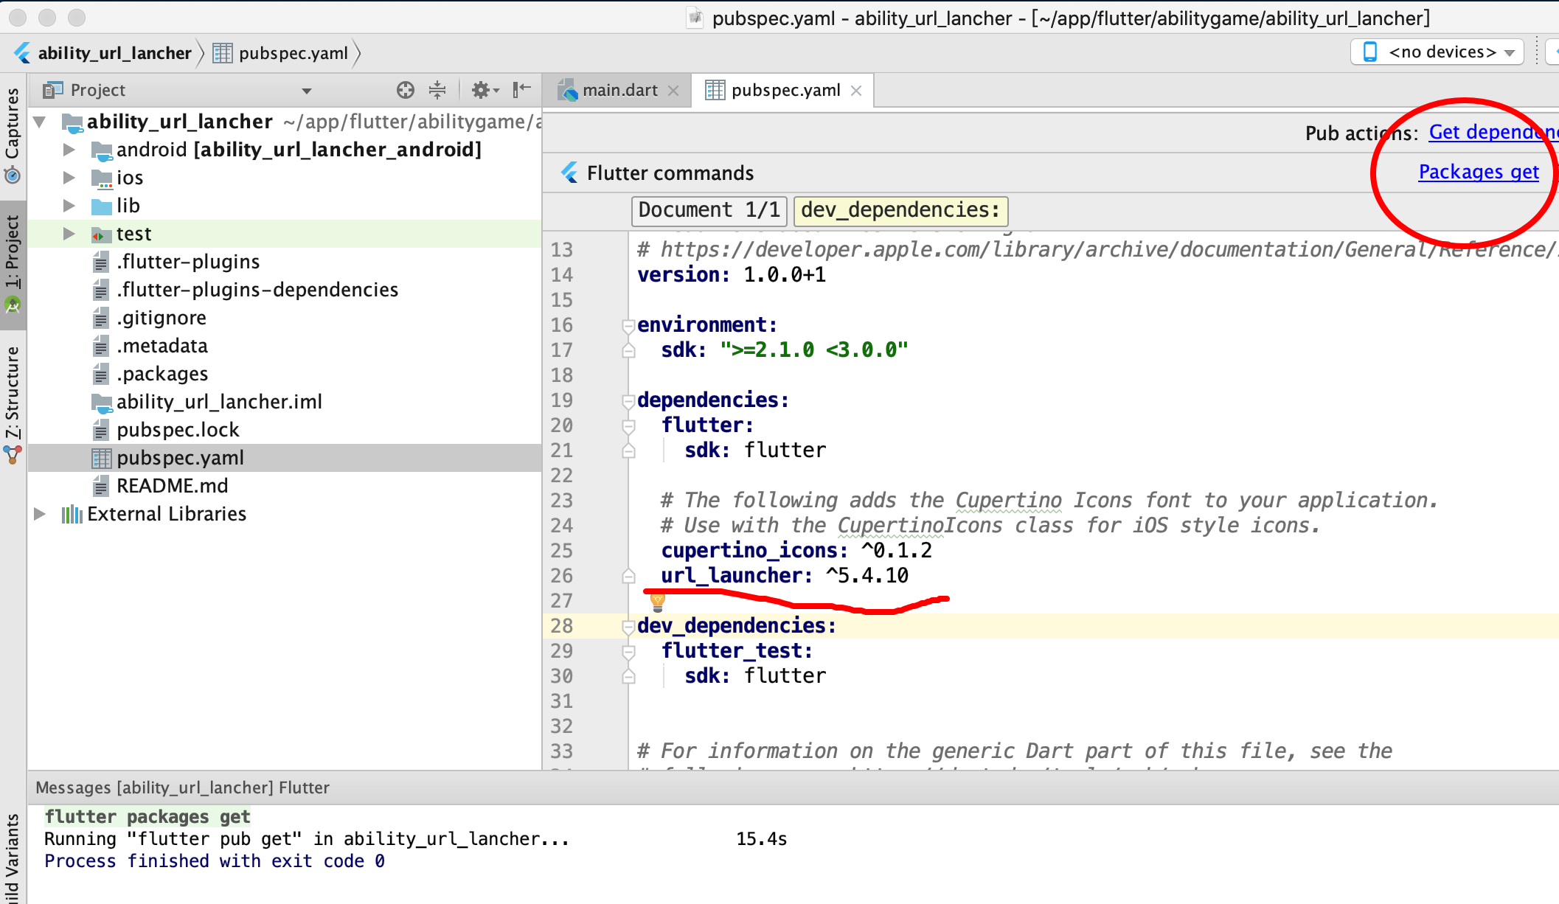The width and height of the screenshot is (1559, 904).
Task: Fold the dev_dependencies block at line 28
Action: 628,627
